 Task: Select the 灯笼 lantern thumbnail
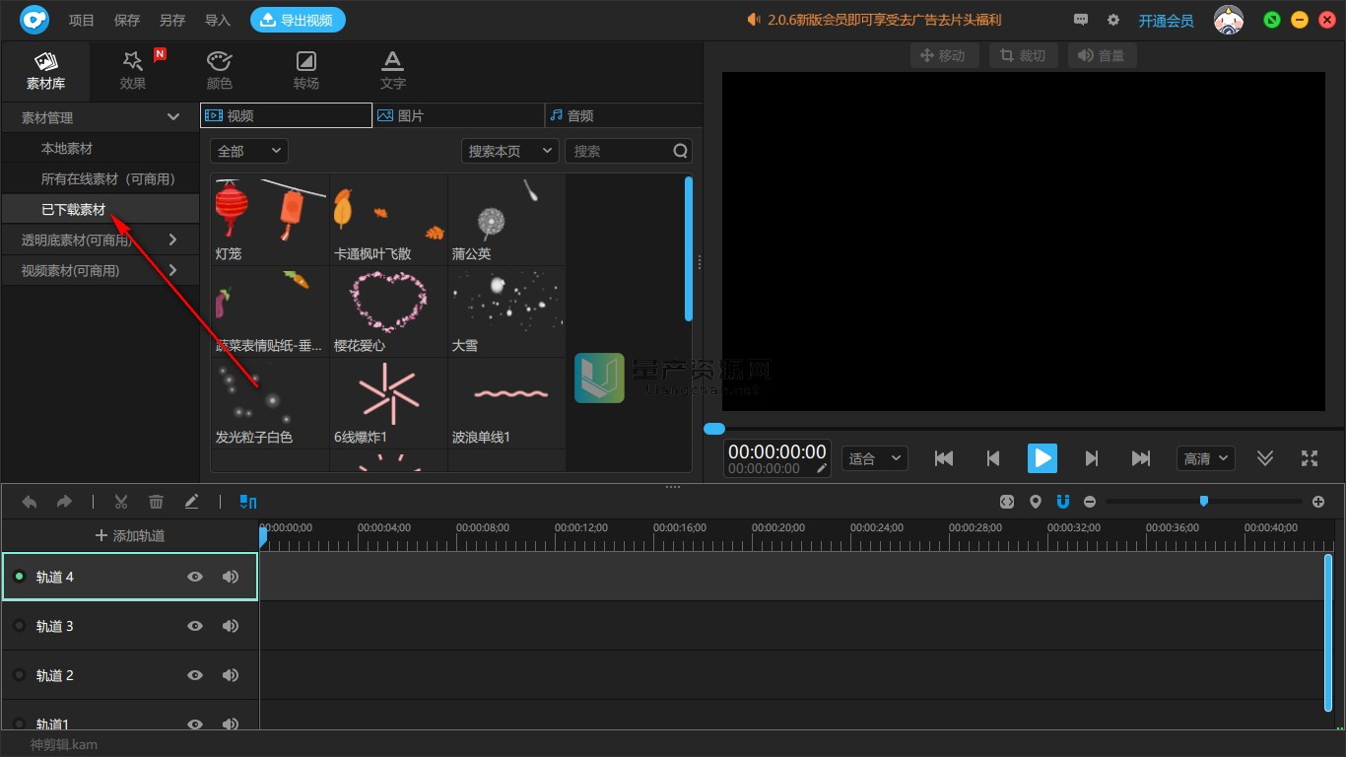coord(269,219)
